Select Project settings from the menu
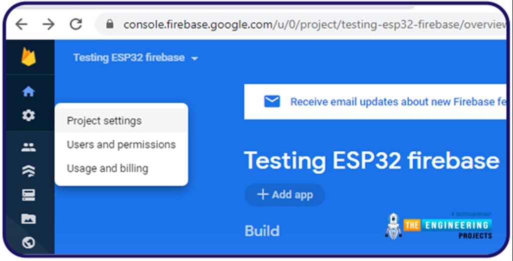This screenshot has height=261, width=513. pos(104,121)
